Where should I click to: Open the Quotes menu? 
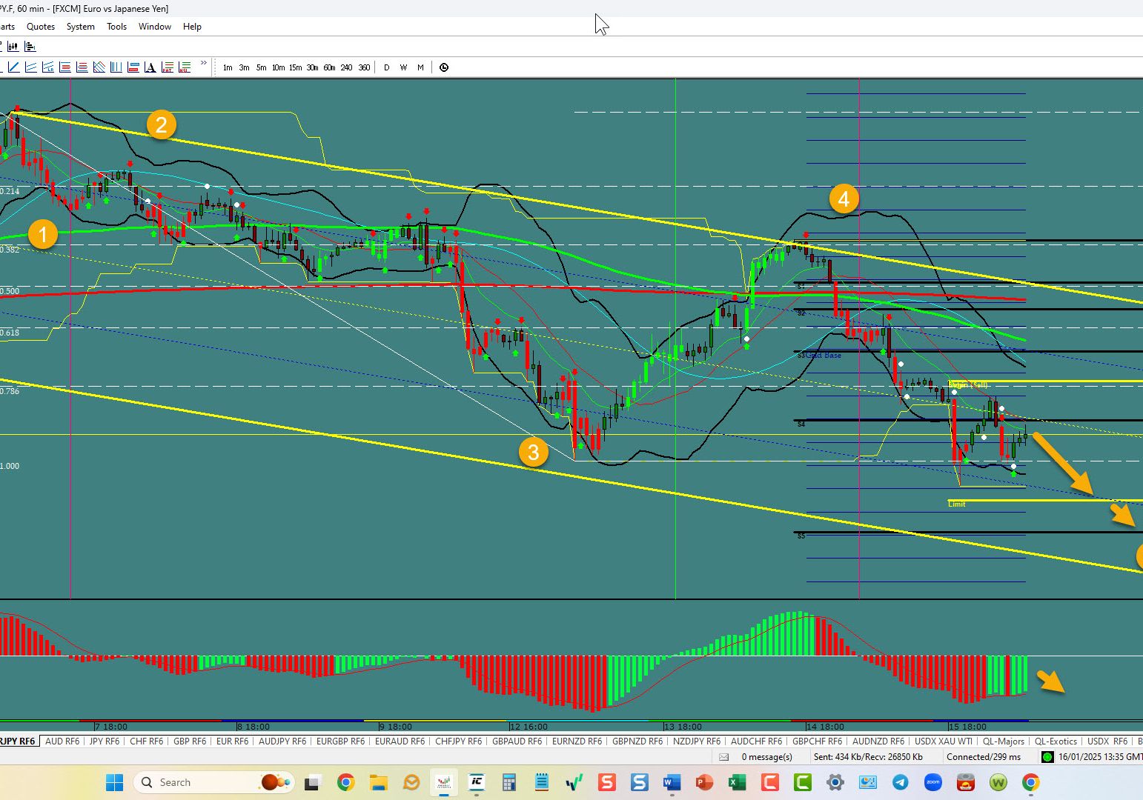40,27
